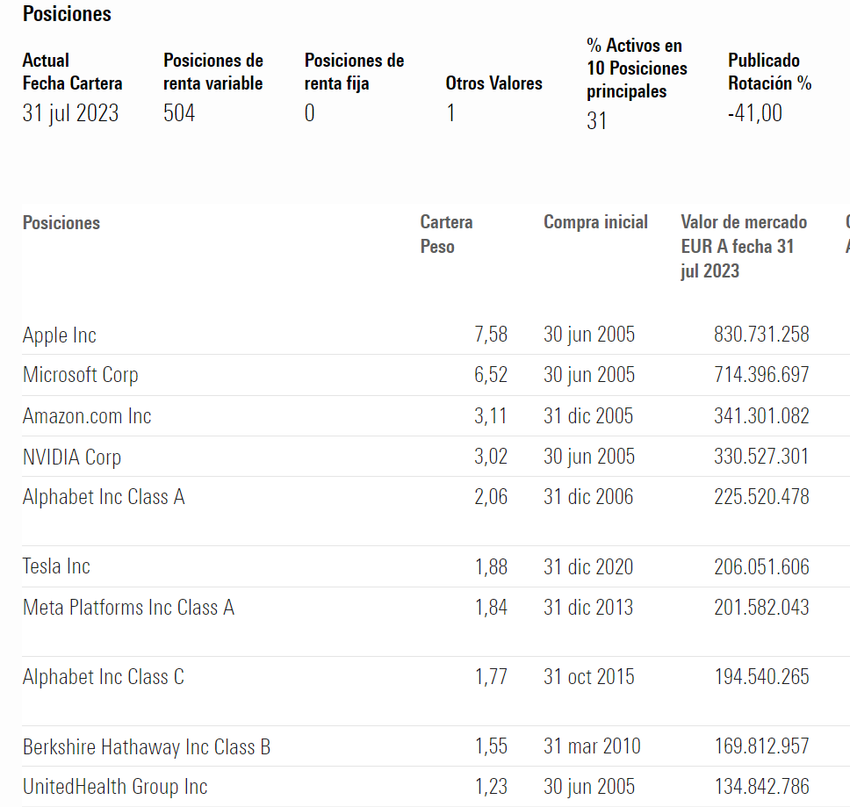Click the turnover value -41,00
This screenshot has height=807, width=850.
(754, 113)
